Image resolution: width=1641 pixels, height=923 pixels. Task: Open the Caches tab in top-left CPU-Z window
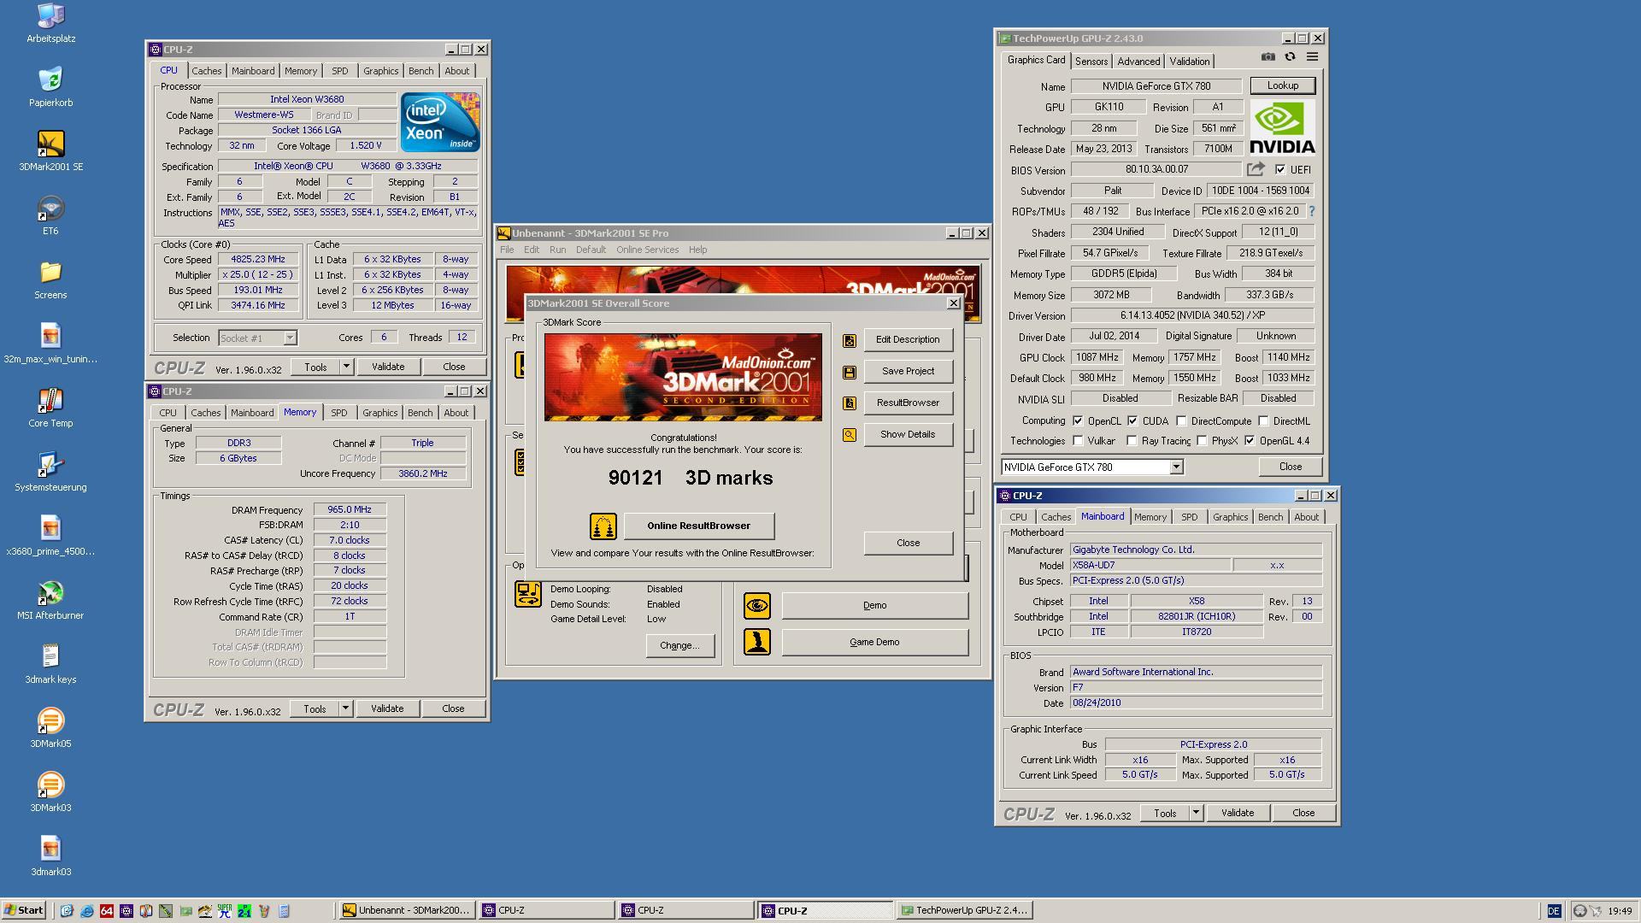coord(206,71)
